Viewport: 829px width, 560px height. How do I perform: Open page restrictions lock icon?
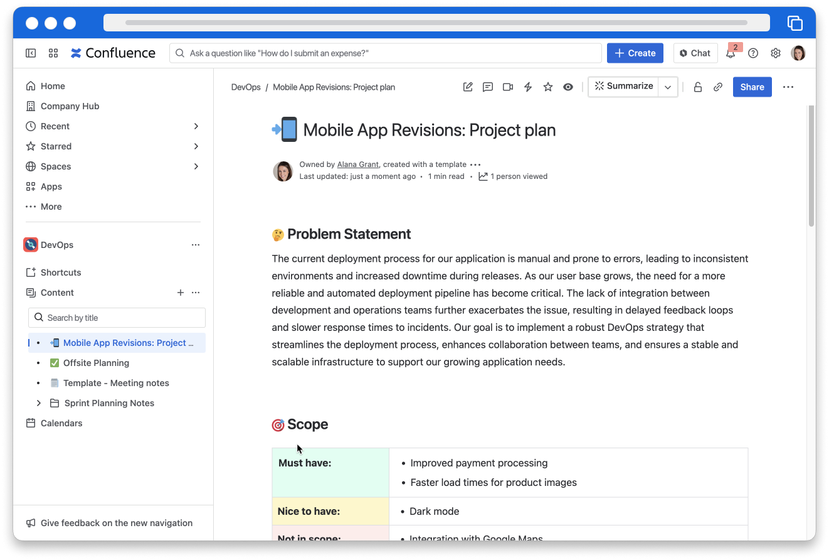697,87
